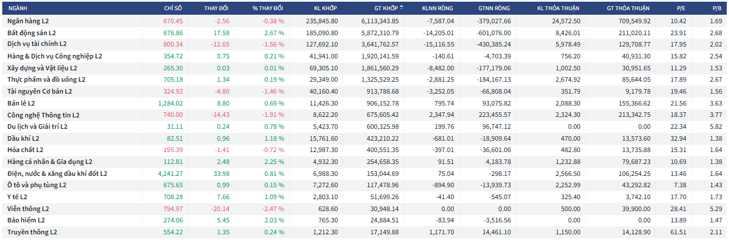Viewport: 729px width, 240px height.
Task: Click the Dầu khí L2 sector name
Action: (23, 138)
